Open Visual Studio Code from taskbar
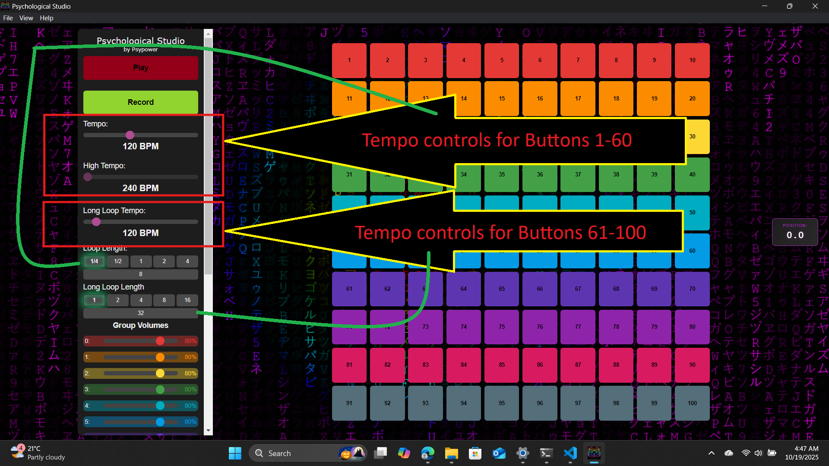Screen dimensions: 829x466 coord(570,453)
